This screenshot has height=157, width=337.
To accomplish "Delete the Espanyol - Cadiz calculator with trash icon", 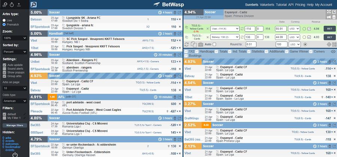I will [334, 17].
